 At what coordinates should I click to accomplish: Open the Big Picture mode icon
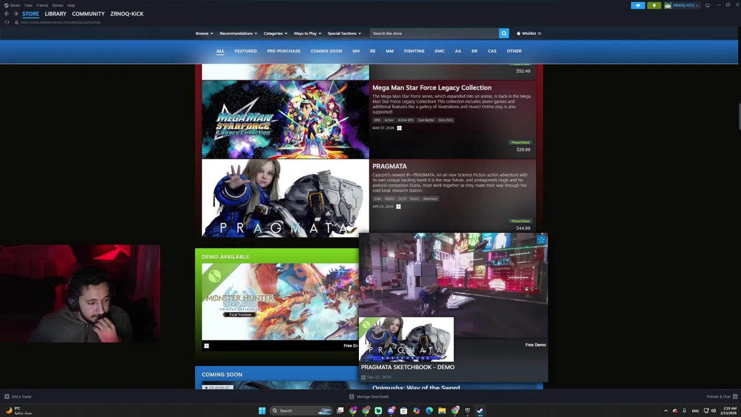click(707, 5)
